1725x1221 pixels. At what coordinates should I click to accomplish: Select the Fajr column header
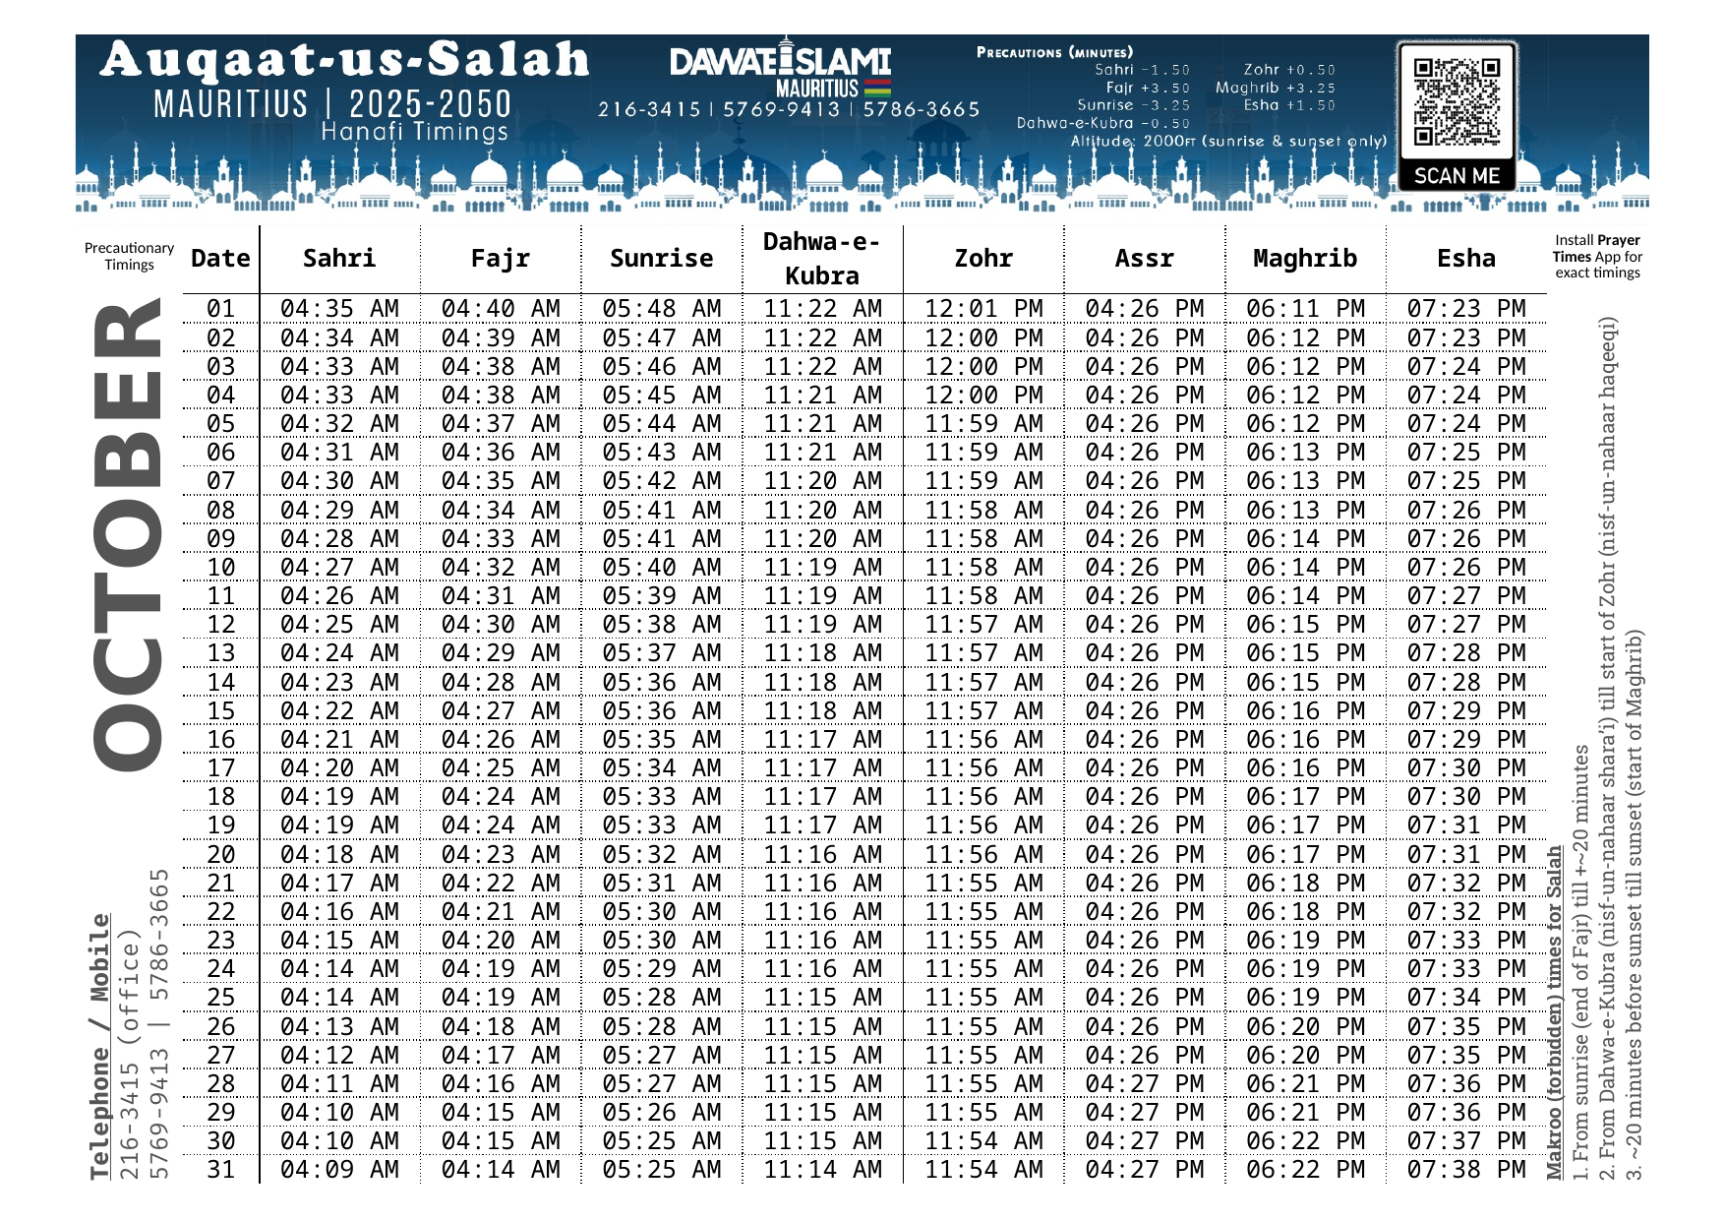500,259
